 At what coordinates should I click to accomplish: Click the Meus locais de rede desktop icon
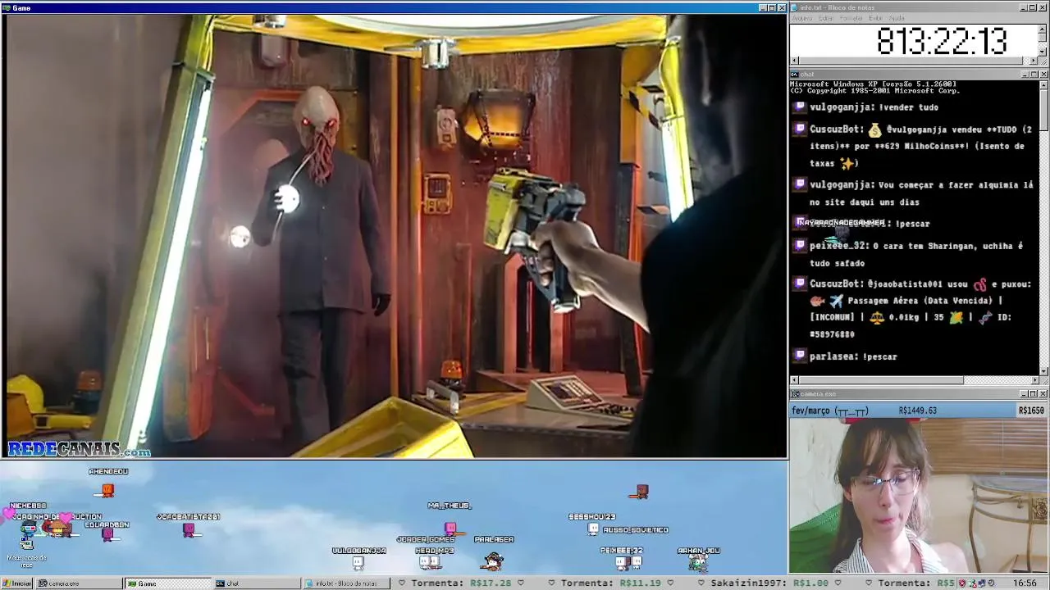coord(27,549)
